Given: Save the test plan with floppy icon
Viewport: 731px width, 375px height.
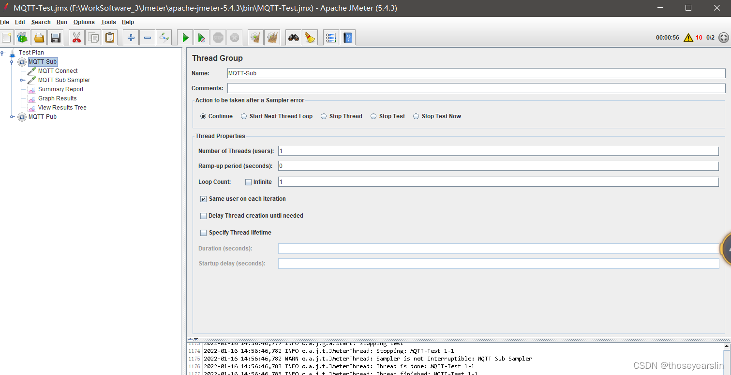Looking at the screenshot, I should [x=56, y=37].
